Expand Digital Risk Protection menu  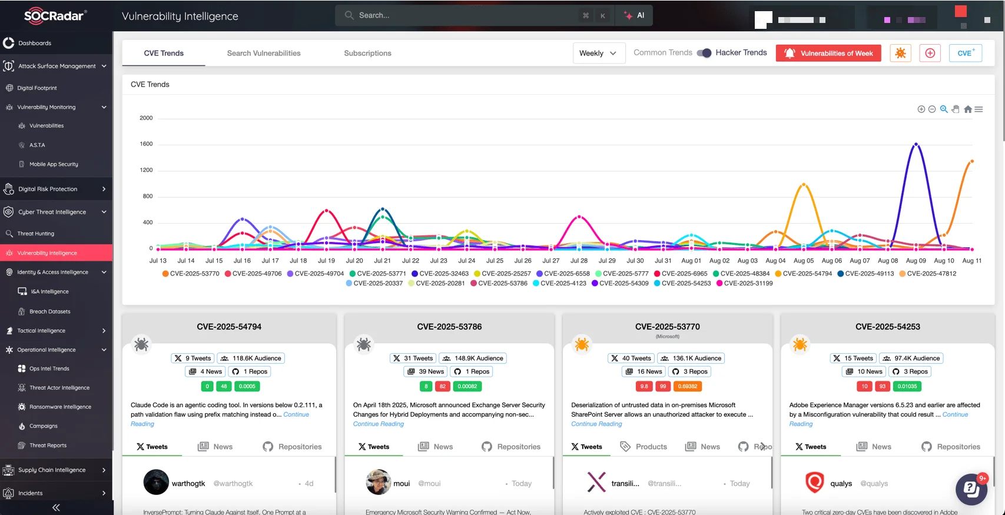[x=56, y=189]
